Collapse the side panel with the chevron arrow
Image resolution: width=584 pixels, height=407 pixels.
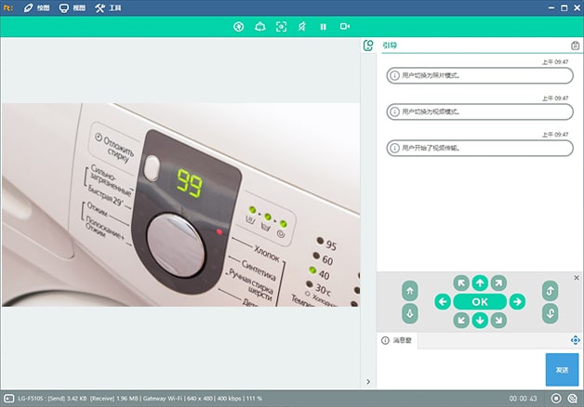368,382
